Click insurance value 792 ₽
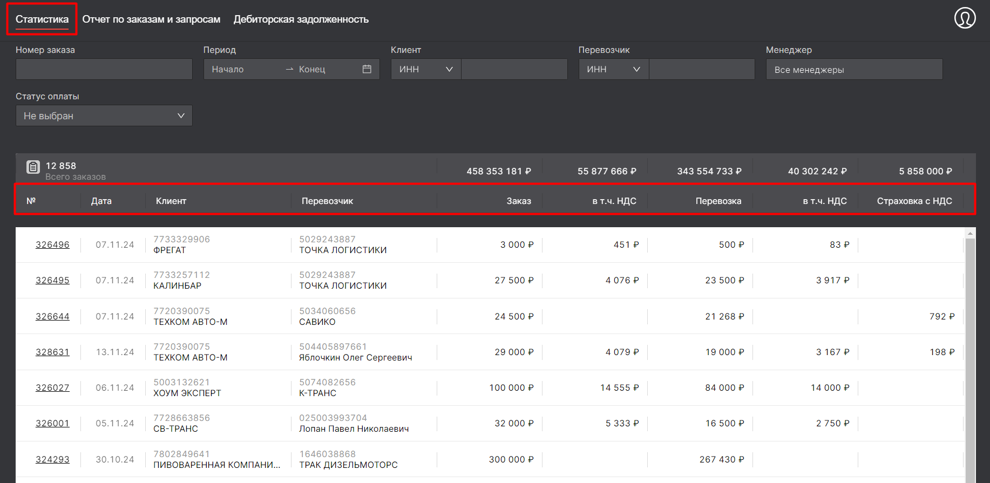Screen dimensions: 990x483 coord(942,316)
